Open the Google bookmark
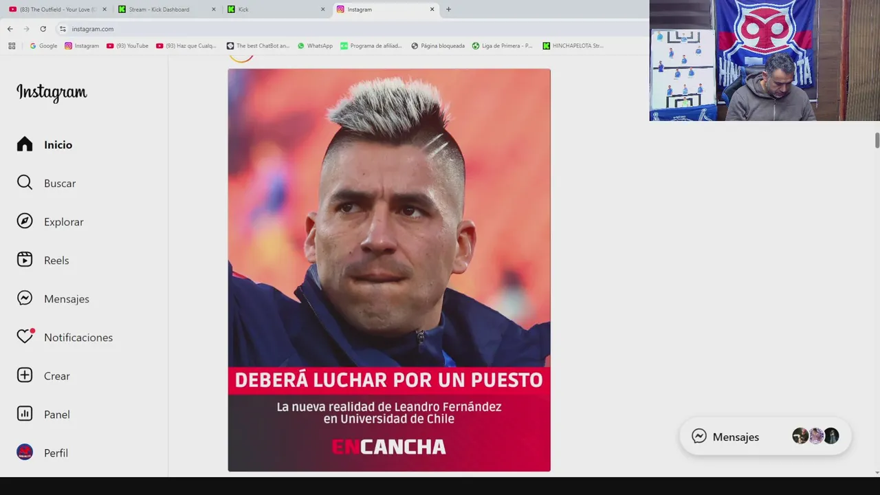Viewport: 880px width, 495px height. pos(43,46)
